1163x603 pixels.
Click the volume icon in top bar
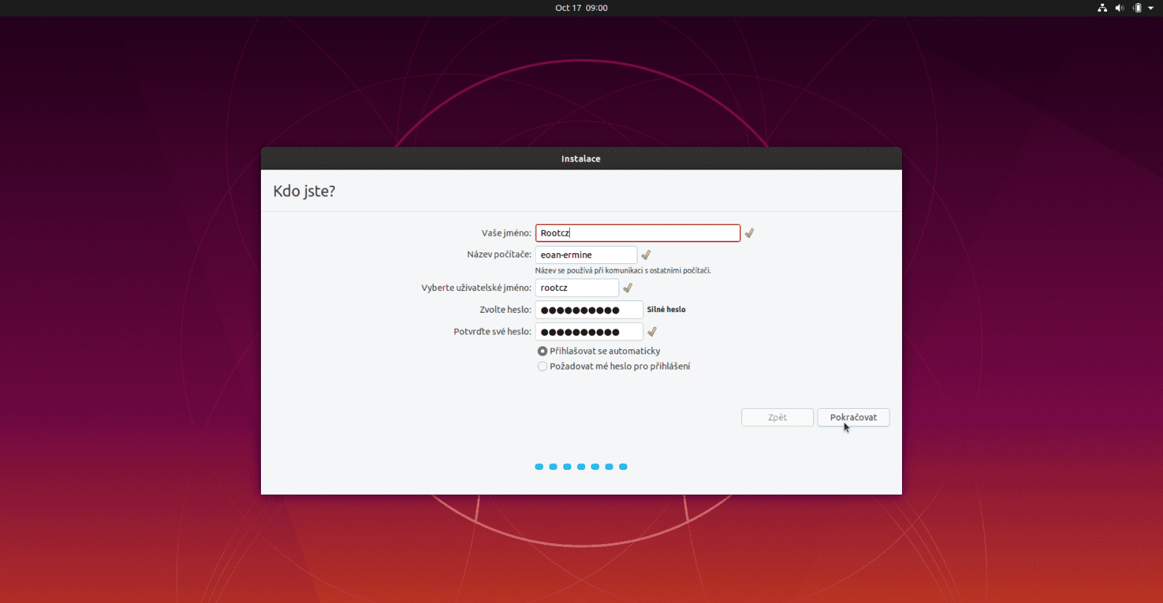click(1119, 8)
